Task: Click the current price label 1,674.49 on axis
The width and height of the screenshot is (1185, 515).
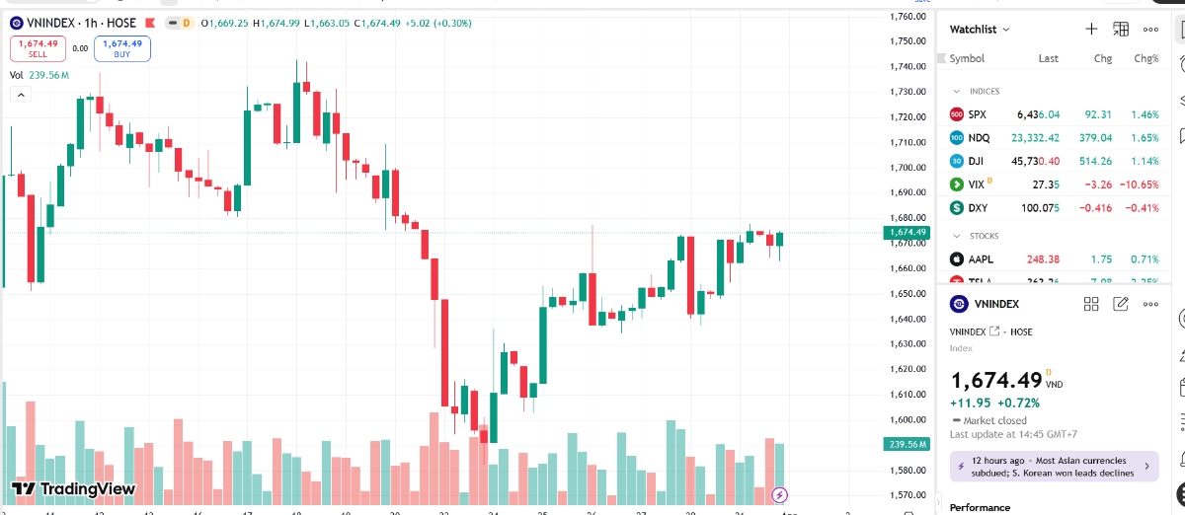Action: (908, 233)
